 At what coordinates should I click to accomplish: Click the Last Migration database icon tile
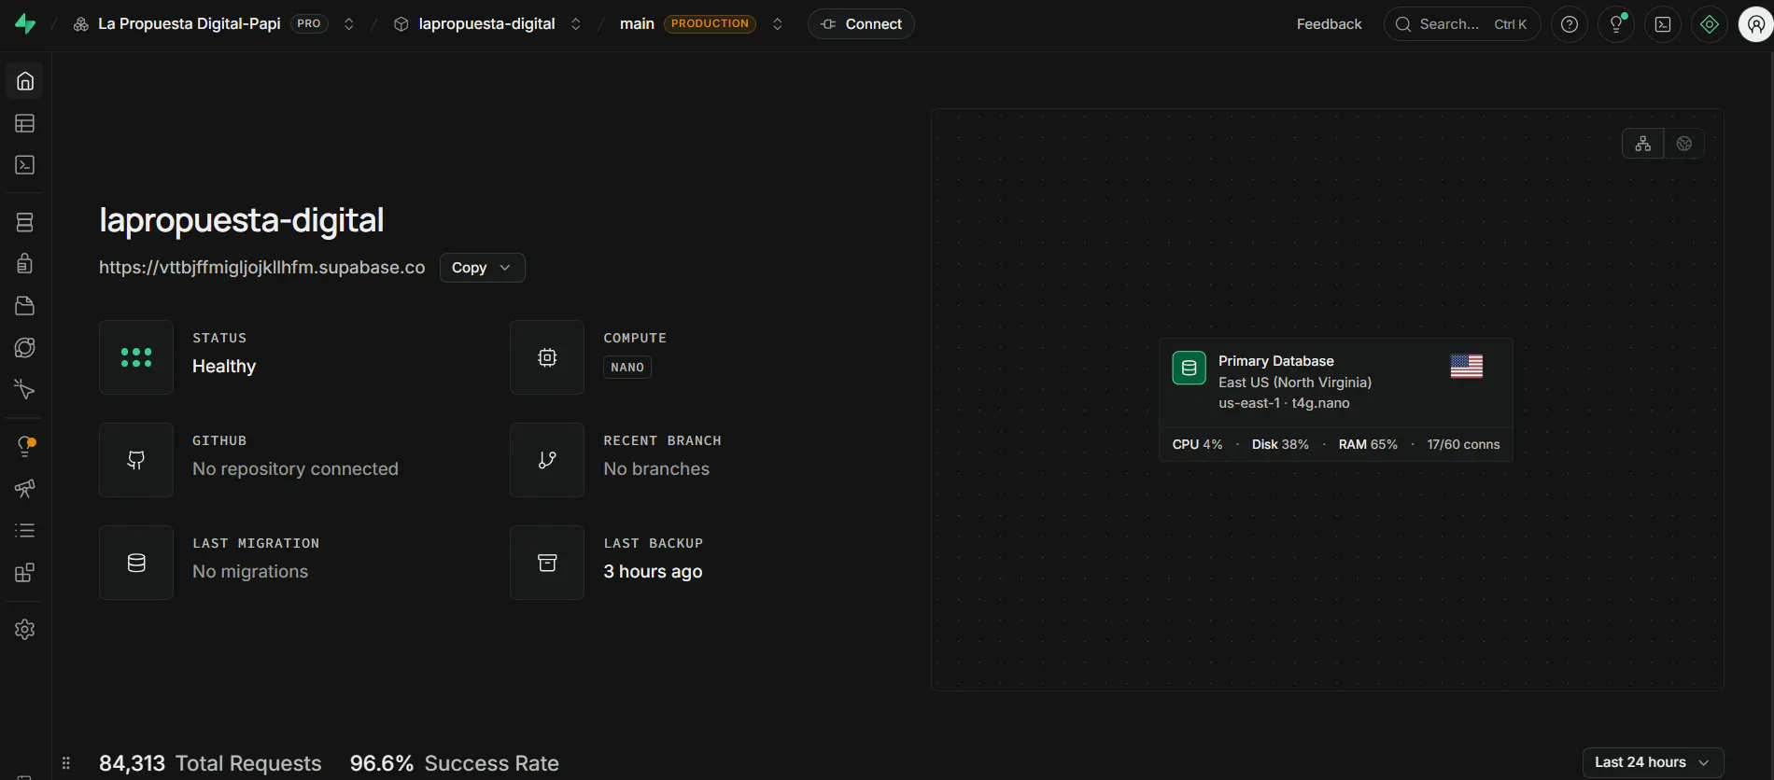coord(136,563)
